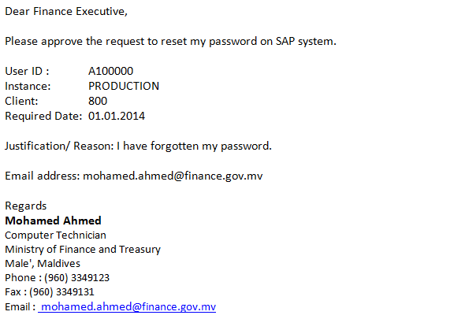Click the Client label

(x=21, y=102)
